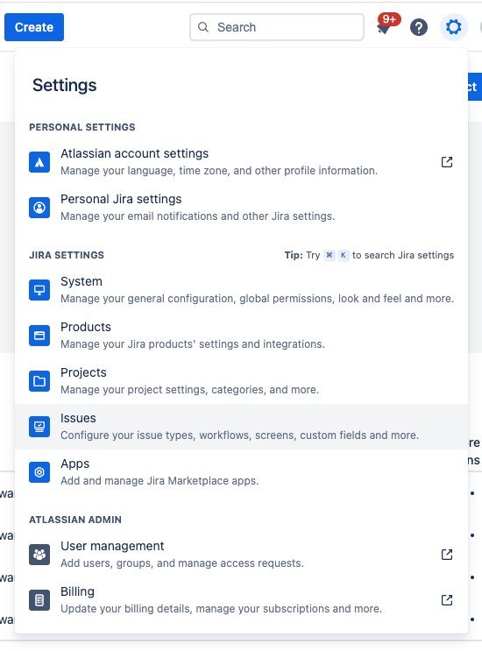Image resolution: width=482 pixels, height=651 pixels.
Task: Click the 'to search Jira settings' tip text
Action: tap(403, 255)
